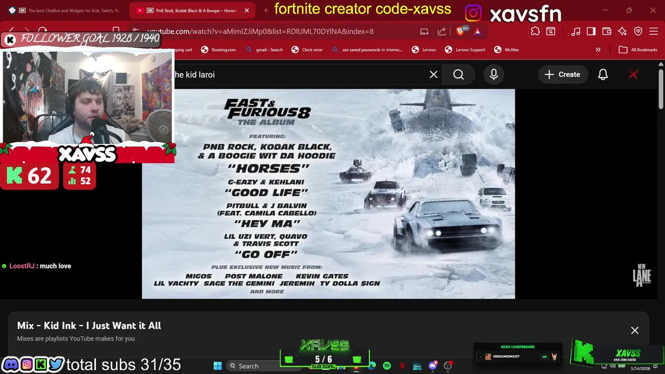Click the YouTube voice search microphone
This screenshot has height=374, width=665.
pyautogui.click(x=494, y=75)
